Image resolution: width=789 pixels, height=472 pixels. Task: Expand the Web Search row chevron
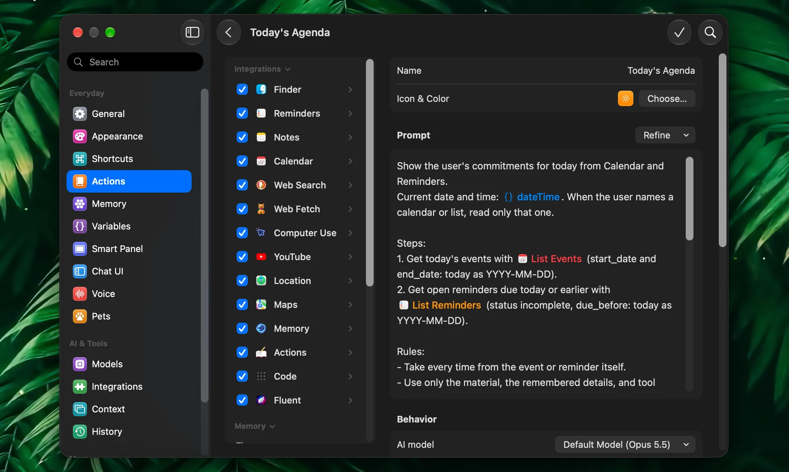[350, 185]
